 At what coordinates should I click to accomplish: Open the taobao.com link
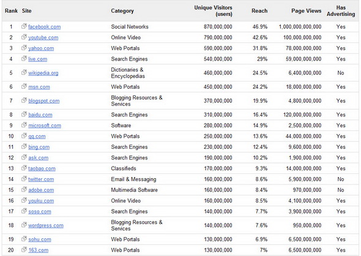(42, 168)
